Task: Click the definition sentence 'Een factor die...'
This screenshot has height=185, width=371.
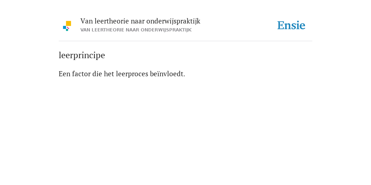Action: [122, 74]
